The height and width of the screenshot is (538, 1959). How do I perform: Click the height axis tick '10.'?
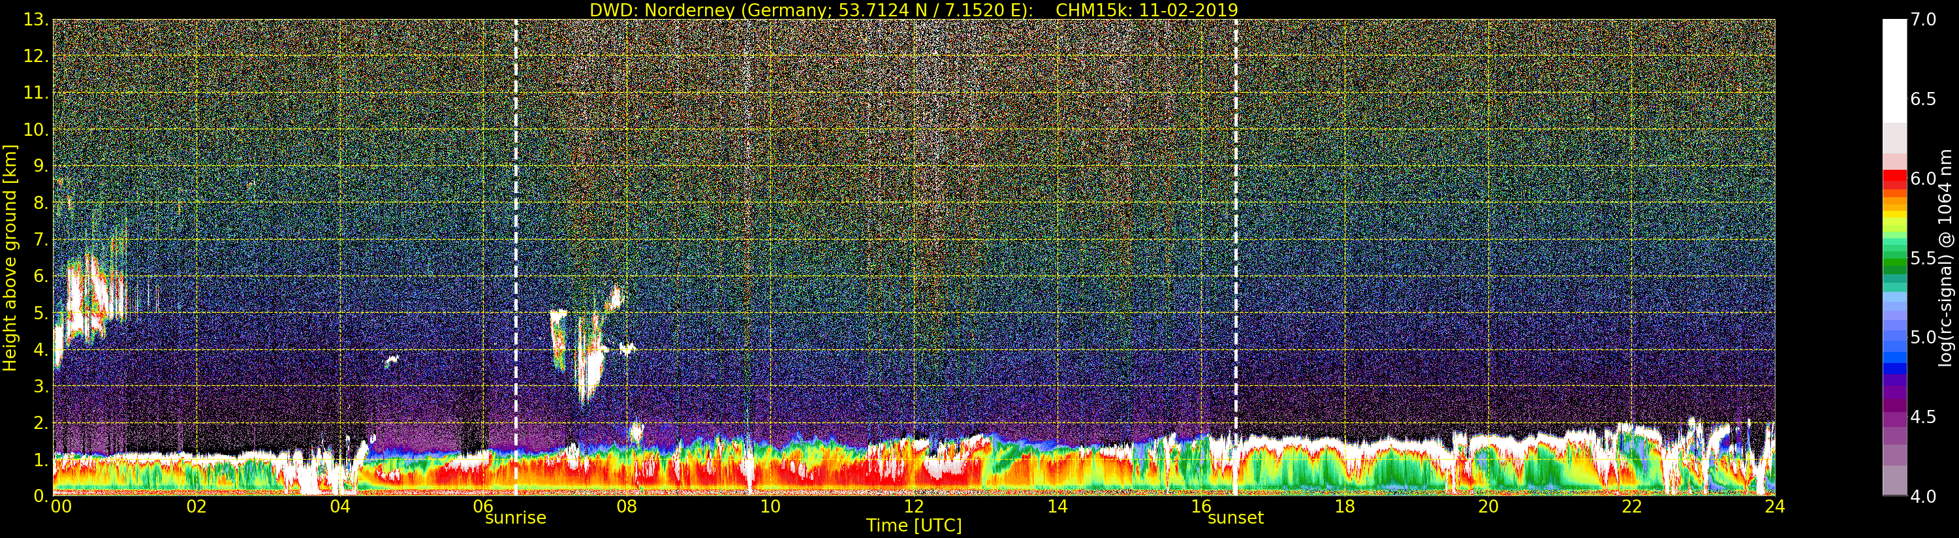36,129
